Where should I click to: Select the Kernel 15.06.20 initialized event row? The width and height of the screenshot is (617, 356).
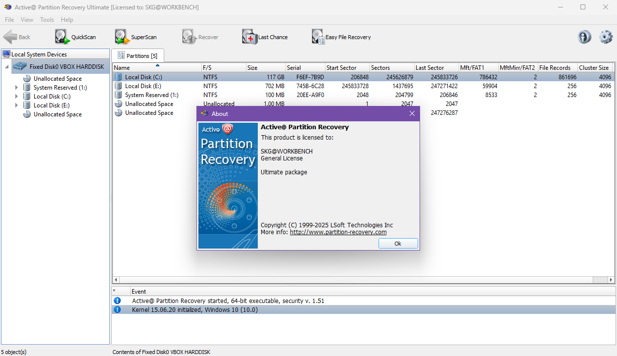tap(364, 309)
